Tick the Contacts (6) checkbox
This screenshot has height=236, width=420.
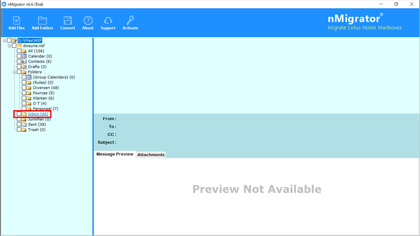click(x=19, y=61)
